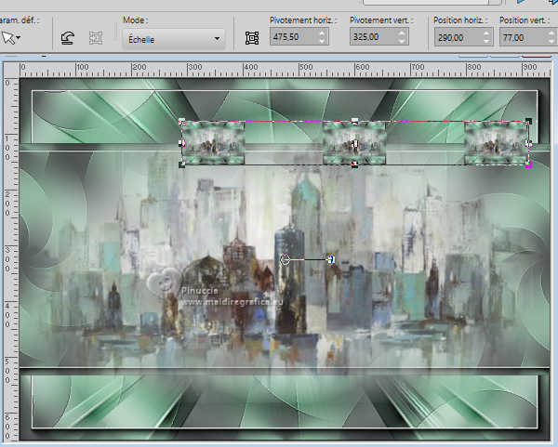Click the left-middle selection handle
This screenshot has width=558, height=447.
tap(182, 143)
